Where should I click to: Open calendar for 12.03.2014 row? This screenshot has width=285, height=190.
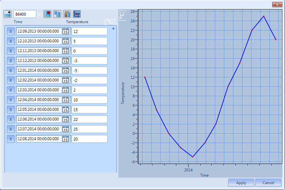click(66, 90)
